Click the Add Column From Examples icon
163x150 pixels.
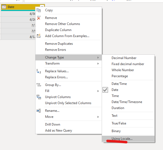pyautogui.click(x=39, y=36)
